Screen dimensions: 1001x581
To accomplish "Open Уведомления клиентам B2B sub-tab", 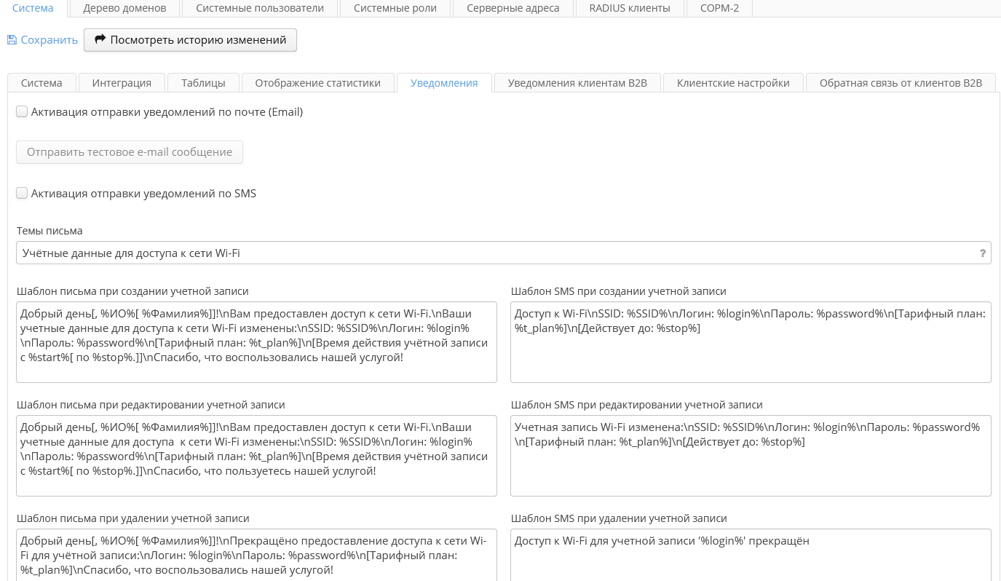I will pyautogui.click(x=577, y=83).
